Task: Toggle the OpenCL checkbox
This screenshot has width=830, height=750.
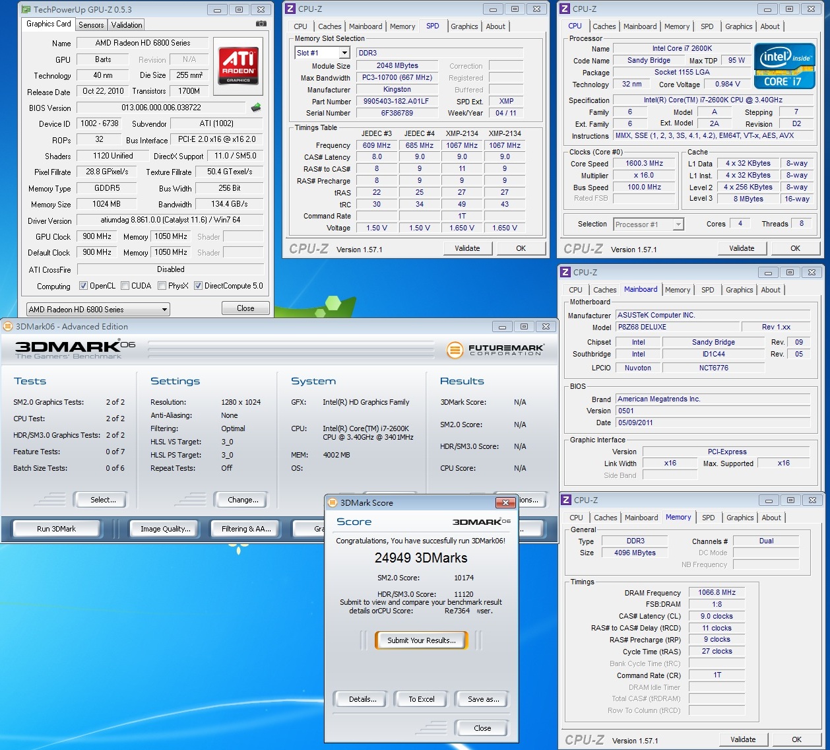Action: pyautogui.click(x=83, y=286)
